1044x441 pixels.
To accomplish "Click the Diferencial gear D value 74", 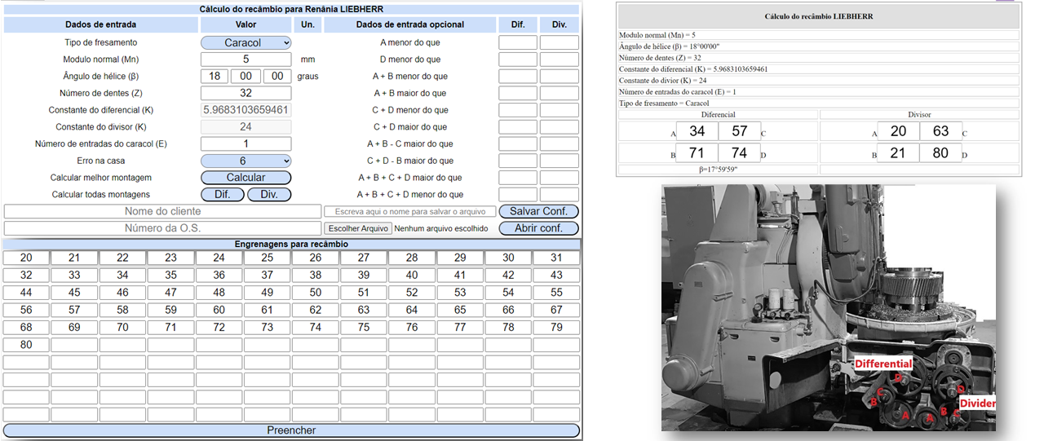I will (739, 152).
